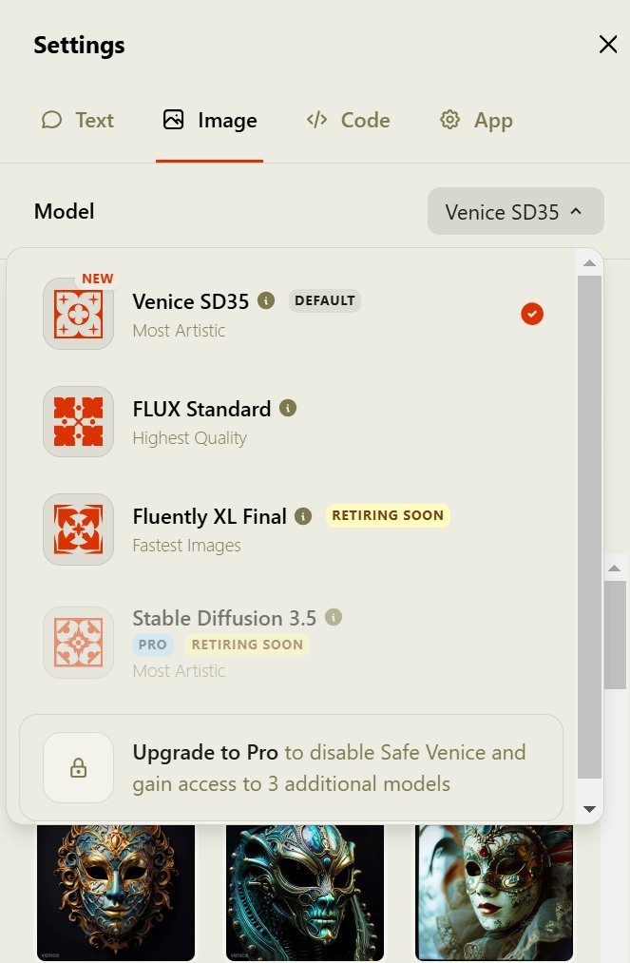
Task: Go to the App settings tab
Action: pos(476,121)
